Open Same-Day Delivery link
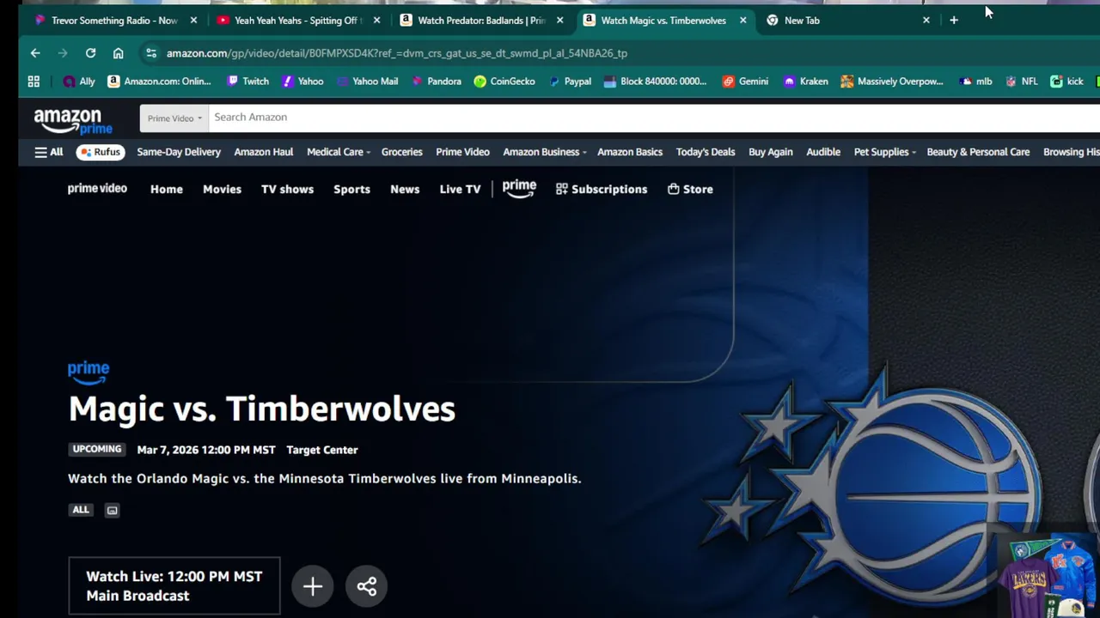Viewport: 1100px width, 618px height. (x=179, y=152)
